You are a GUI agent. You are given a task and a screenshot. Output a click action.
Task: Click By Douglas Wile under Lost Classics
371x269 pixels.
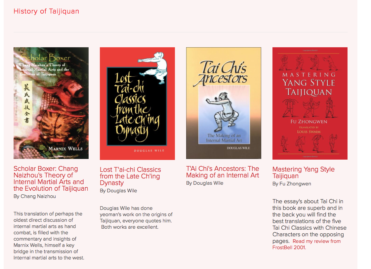[118, 191]
